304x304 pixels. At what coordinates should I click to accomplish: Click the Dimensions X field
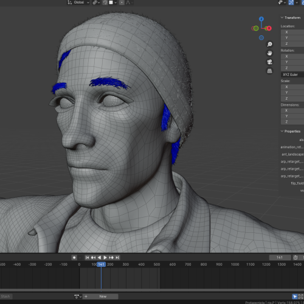click(292, 111)
